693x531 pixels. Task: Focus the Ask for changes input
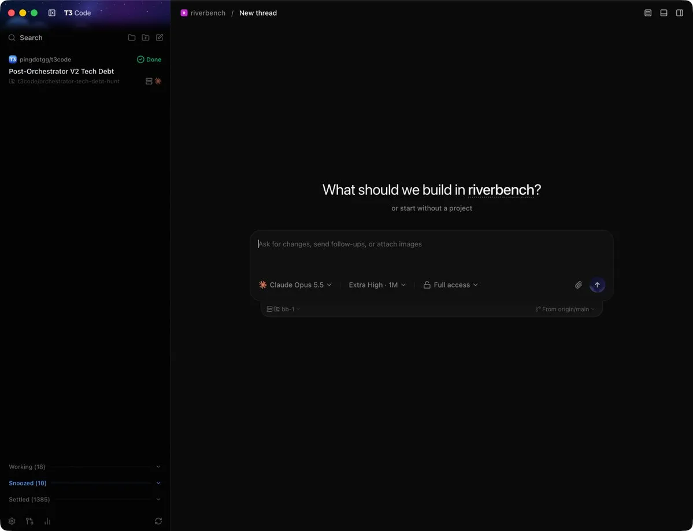pyautogui.click(x=431, y=252)
